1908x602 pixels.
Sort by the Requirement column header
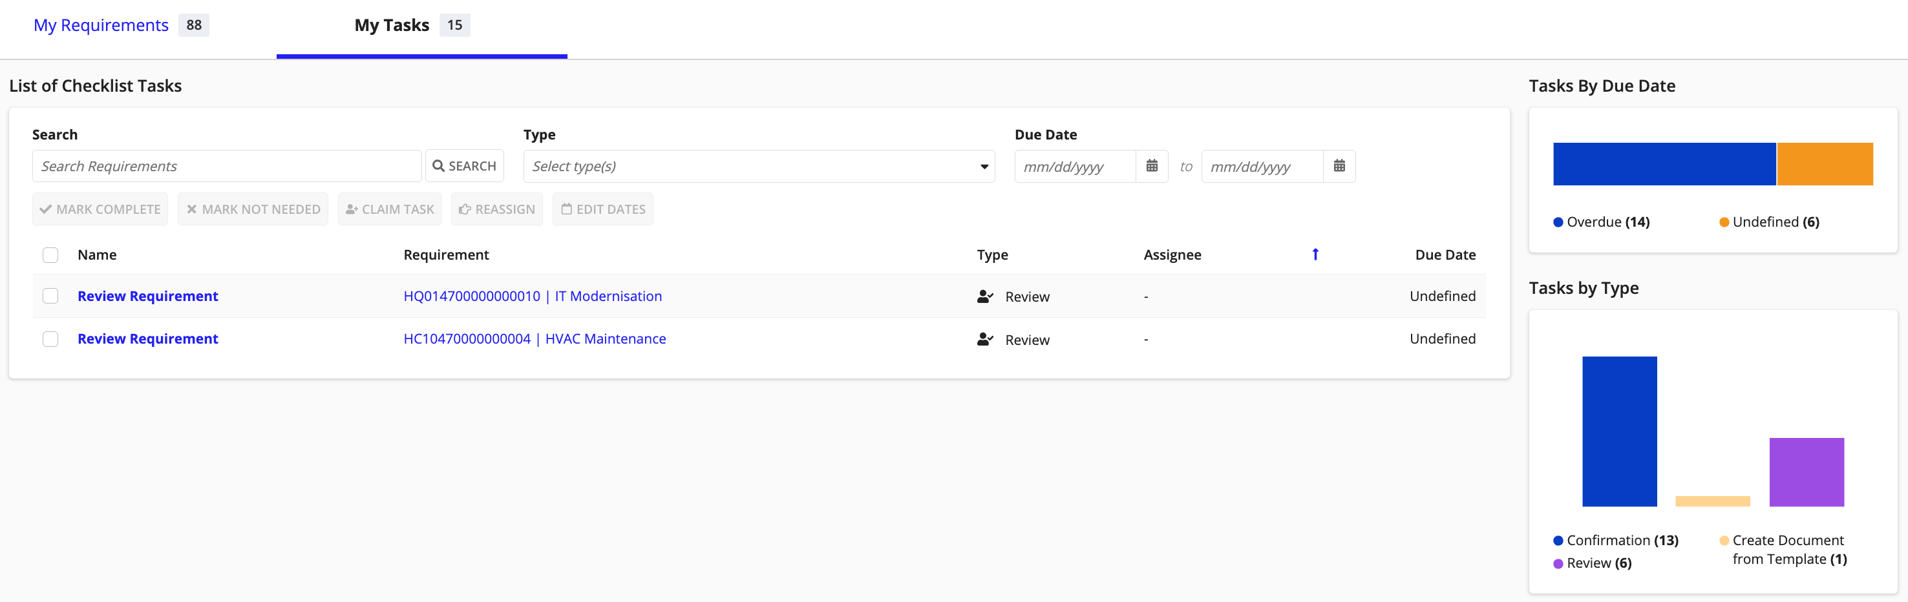coord(446,254)
